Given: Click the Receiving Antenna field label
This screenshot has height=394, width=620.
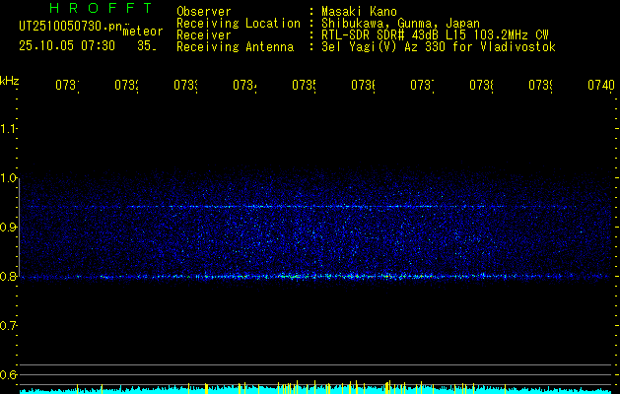Looking at the screenshot, I should [x=235, y=47].
